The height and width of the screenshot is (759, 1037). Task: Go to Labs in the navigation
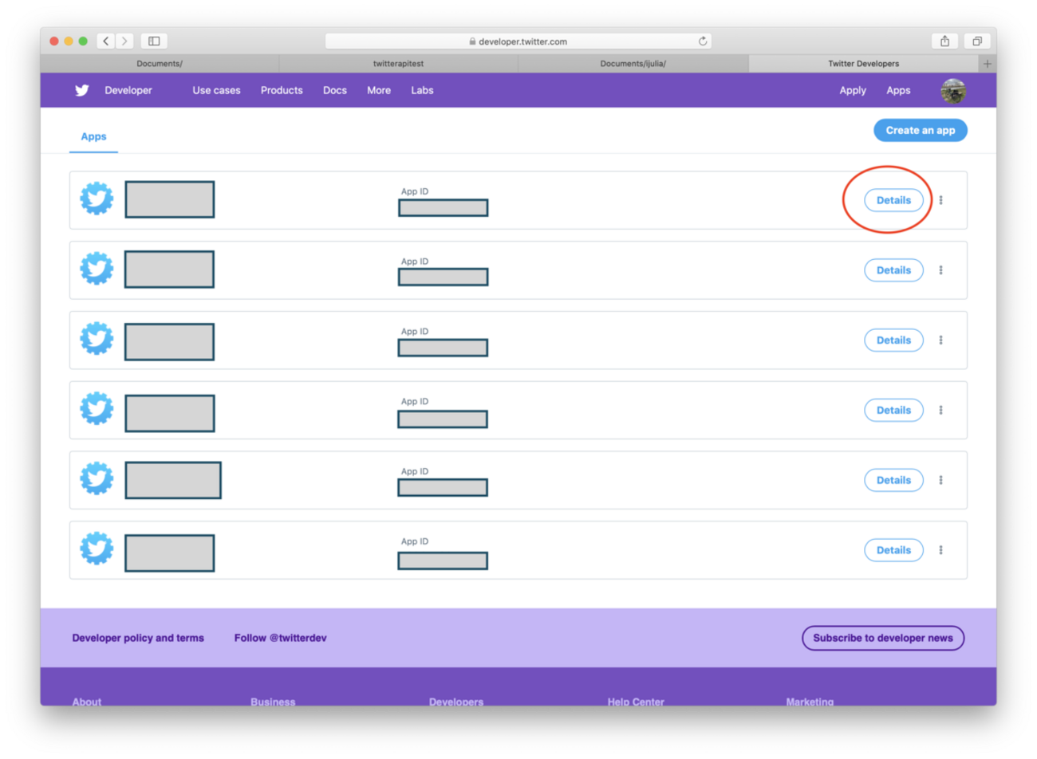422,90
